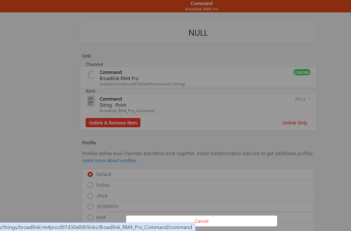Select the Follow profile radio button
The width and height of the screenshot is (351, 231).
coord(90,185)
